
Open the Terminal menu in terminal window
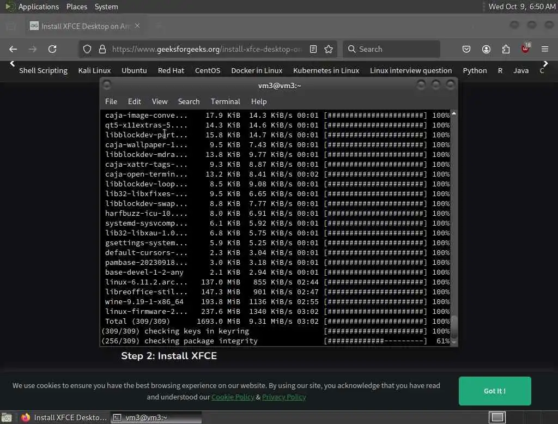(x=225, y=101)
